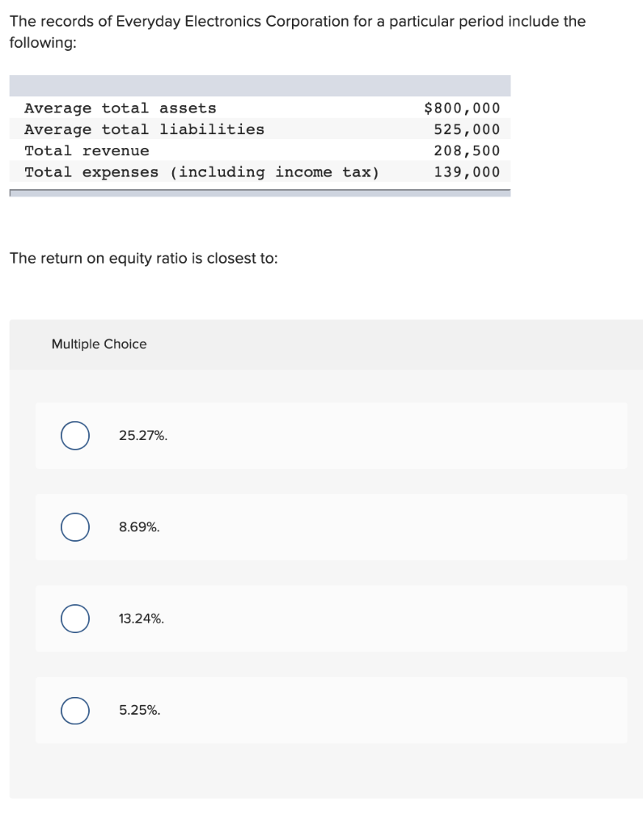Click the Total expenses row label
Screen dimensions: 643x828
(x=202, y=172)
